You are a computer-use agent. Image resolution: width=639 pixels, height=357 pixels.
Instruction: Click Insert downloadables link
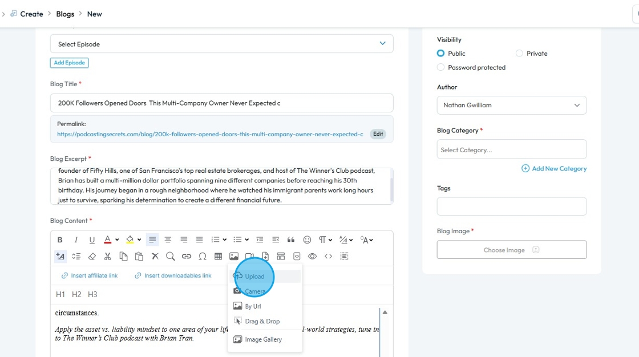point(173,276)
